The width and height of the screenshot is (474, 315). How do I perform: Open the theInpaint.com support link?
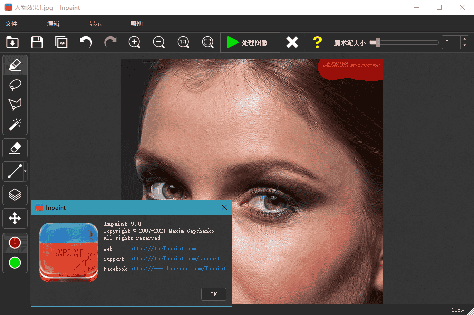pos(174,259)
